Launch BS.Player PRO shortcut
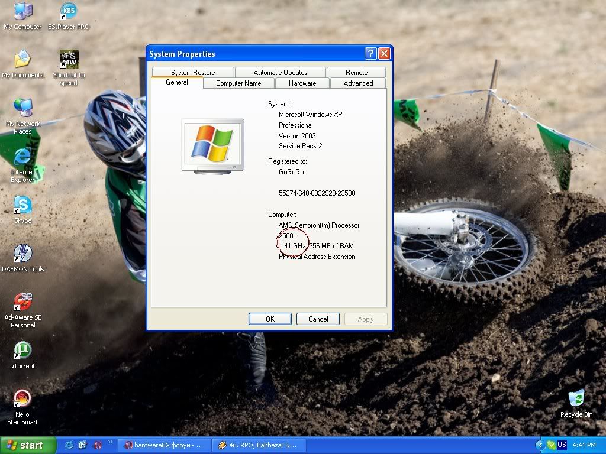The width and height of the screenshot is (606, 454). [x=69, y=12]
